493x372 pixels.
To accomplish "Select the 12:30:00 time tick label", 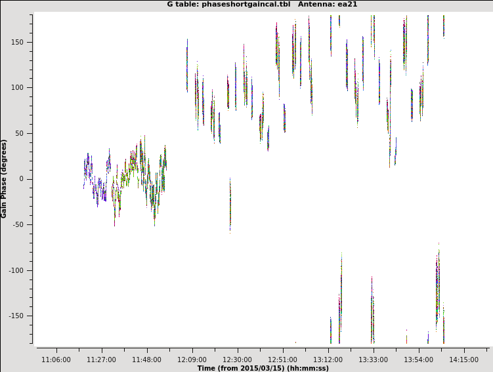I will click(237, 360).
